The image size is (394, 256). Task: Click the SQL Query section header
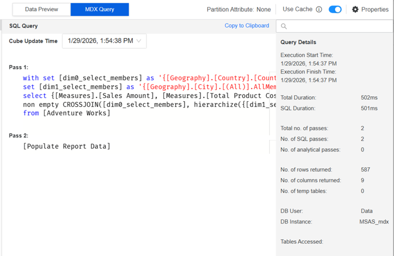[23, 26]
